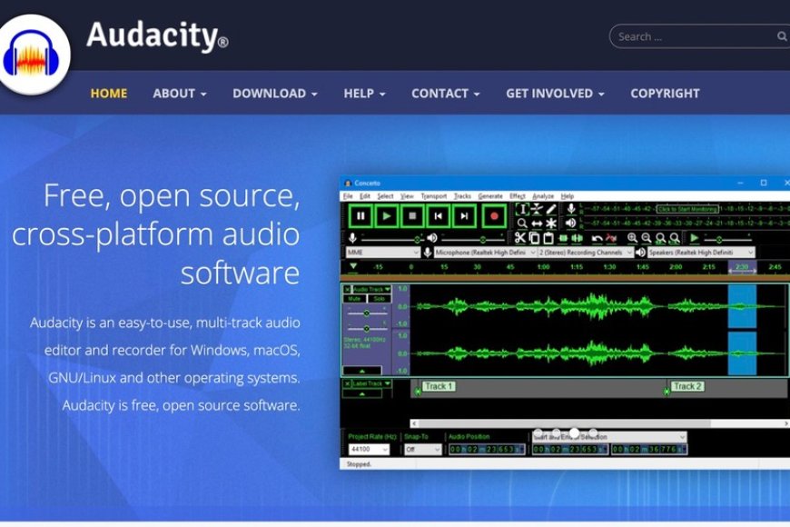The image size is (790, 527).
Task: Select the I-beam Selection tool
Action: click(x=522, y=209)
